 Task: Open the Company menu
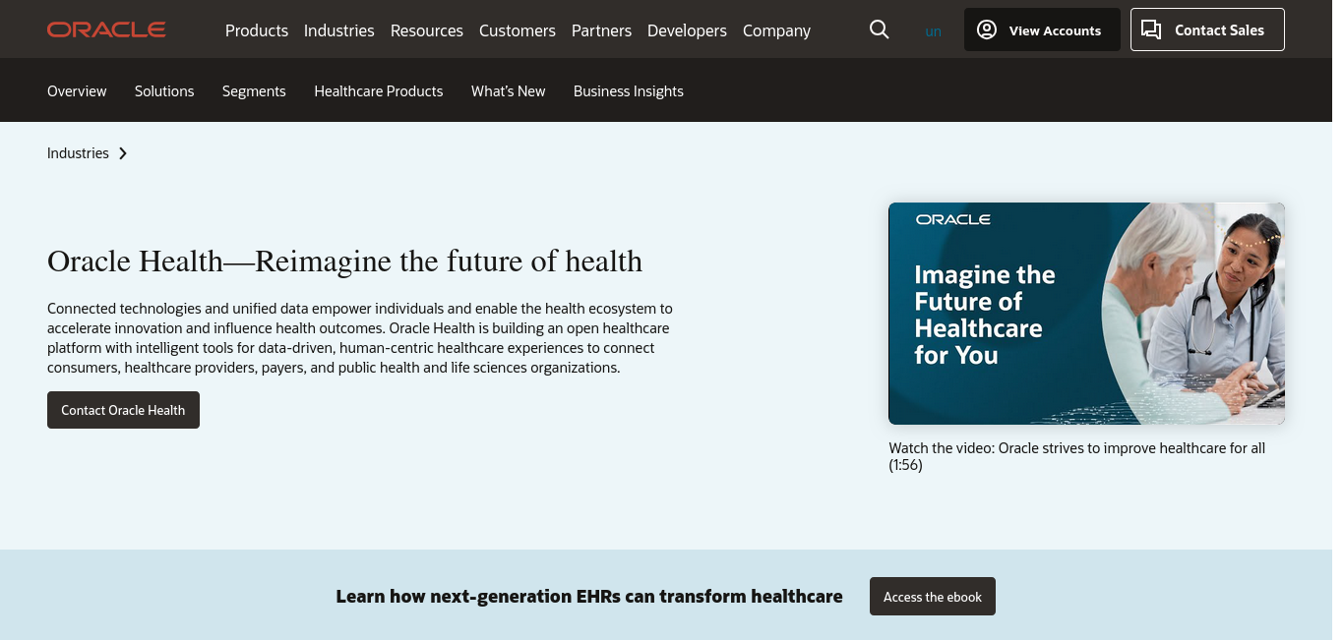(776, 30)
